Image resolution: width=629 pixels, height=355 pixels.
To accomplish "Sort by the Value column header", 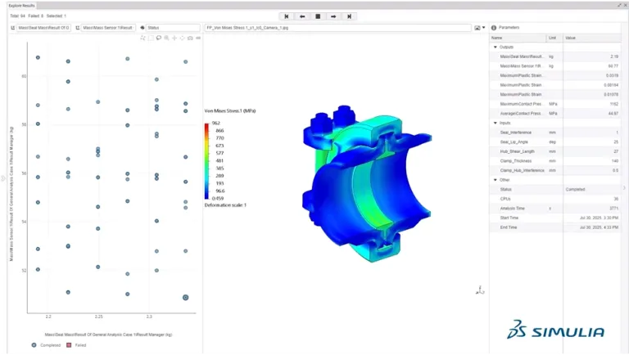I will pos(591,38).
